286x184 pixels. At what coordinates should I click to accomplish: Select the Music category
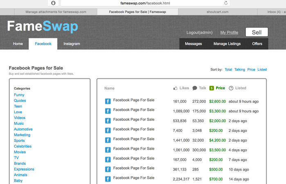tap(19, 123)
